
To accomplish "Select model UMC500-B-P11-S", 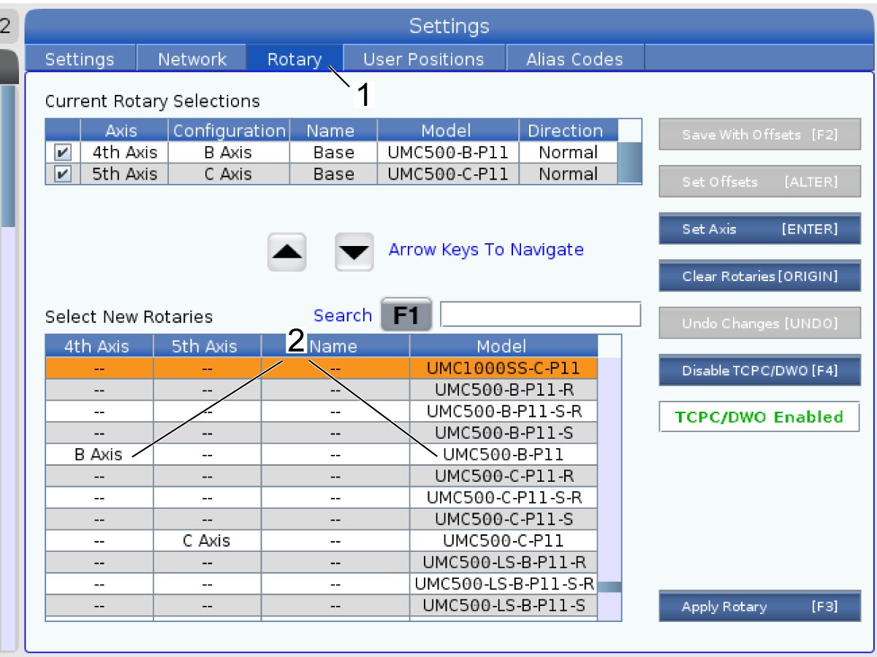I will point(504,433).
